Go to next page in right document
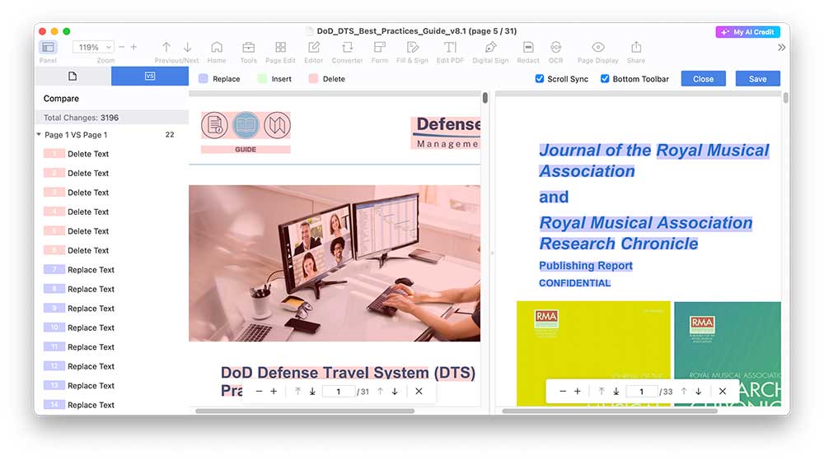824x460 pixels. tap(699, 392)
